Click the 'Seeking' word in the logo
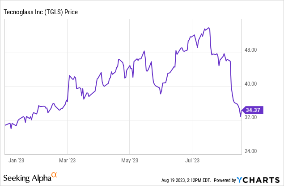Screen dimensions: 284x186 coord(17,178)
